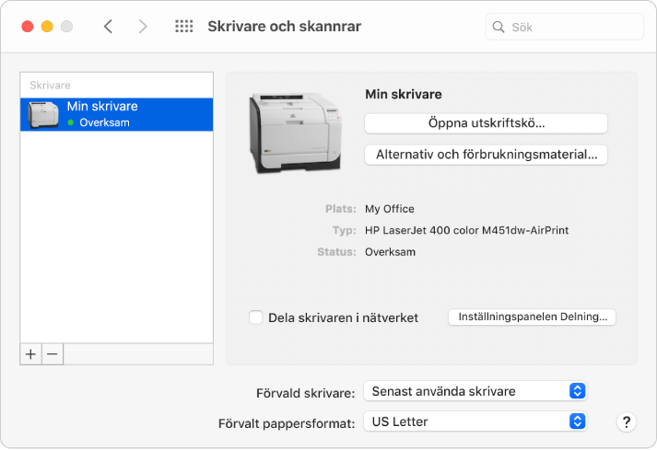Click the small printer icon in sidebar

(x=42, y=114)
